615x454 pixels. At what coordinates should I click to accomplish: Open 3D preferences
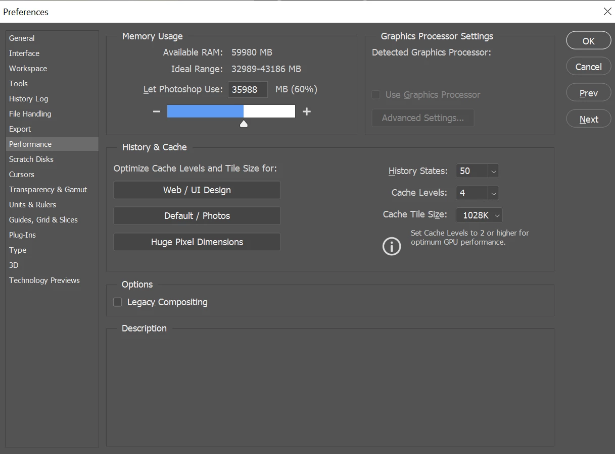point(52,265)
